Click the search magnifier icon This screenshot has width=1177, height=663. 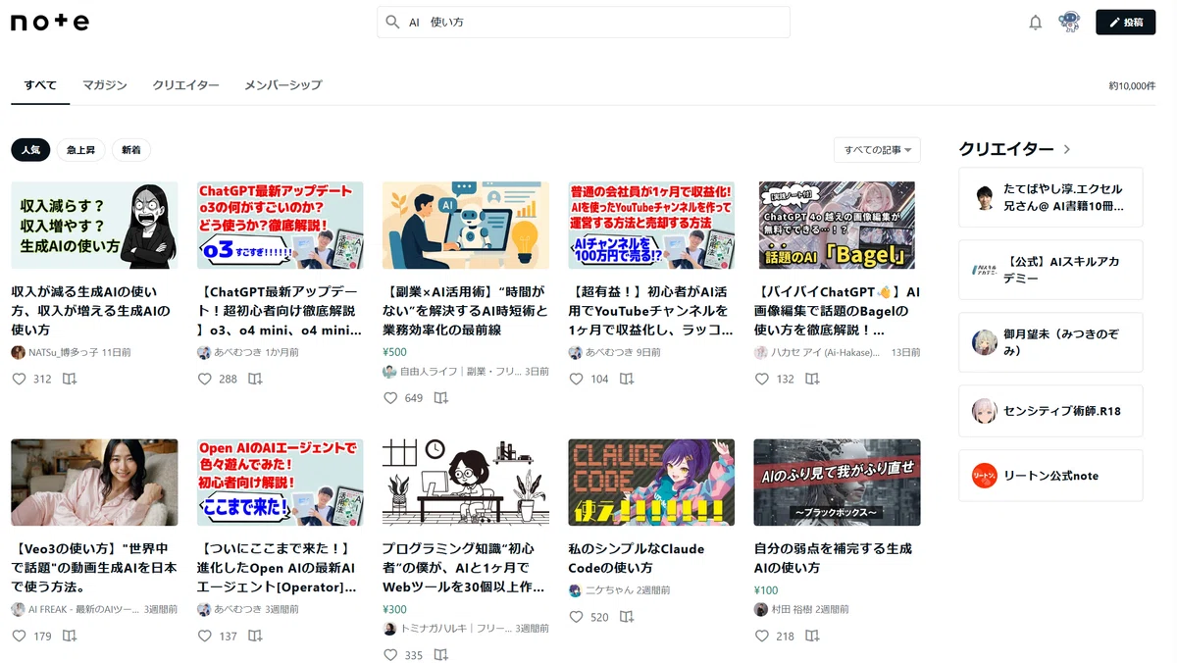[392, 22]
